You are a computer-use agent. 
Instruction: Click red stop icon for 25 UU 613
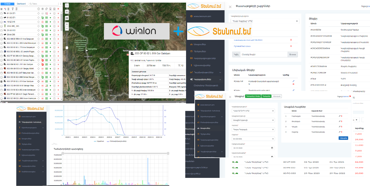[43, 30]
